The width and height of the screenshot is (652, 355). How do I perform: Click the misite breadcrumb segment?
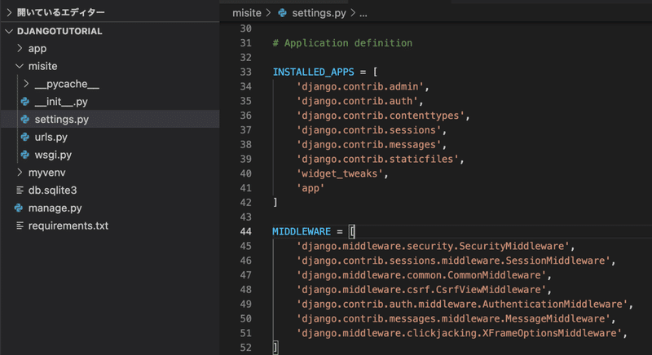247,13
